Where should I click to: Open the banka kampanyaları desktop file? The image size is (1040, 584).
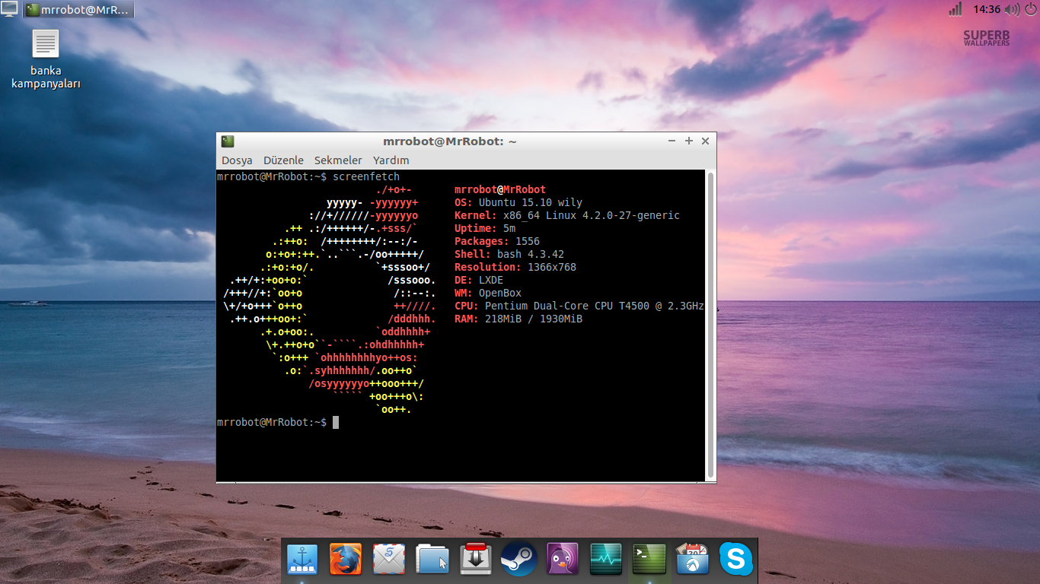click(46, 59)
